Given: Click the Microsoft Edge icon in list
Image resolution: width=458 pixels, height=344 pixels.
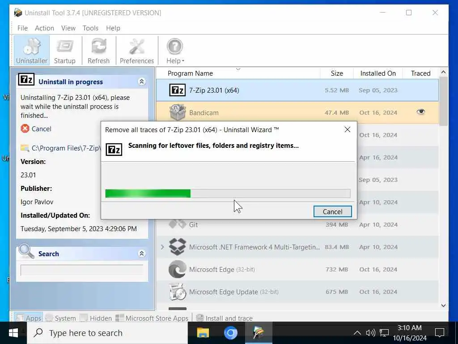Looking at the screenshot, I should [x=177, y=269].
